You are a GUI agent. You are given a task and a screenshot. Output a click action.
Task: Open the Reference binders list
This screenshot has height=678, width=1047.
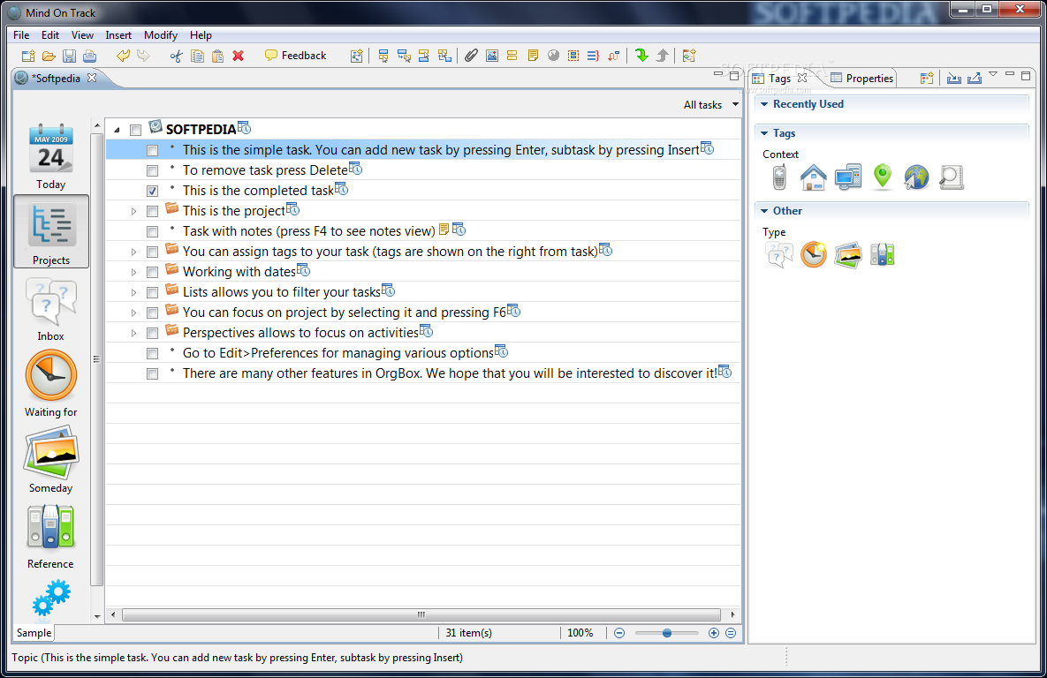coord(50,537)
